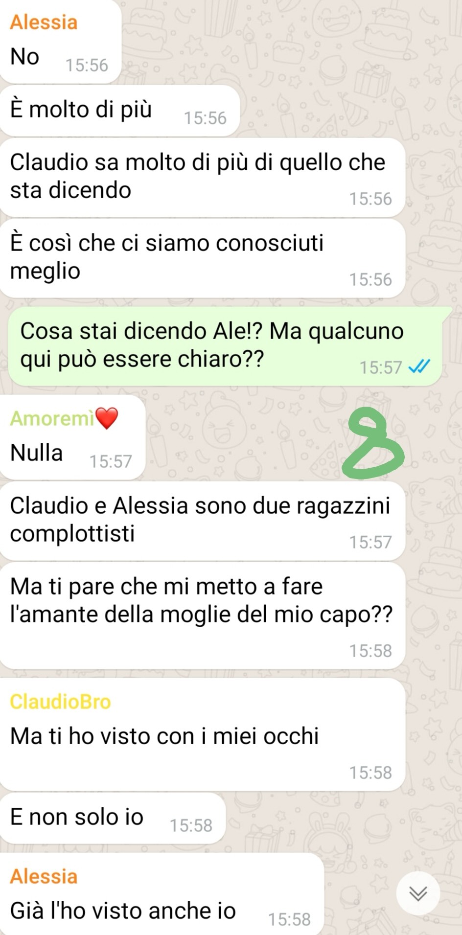Screen dimensions: 462x935
Task: Select message 'l'amante della moglie del mio capo'
Action: click(x=203, y=616)
